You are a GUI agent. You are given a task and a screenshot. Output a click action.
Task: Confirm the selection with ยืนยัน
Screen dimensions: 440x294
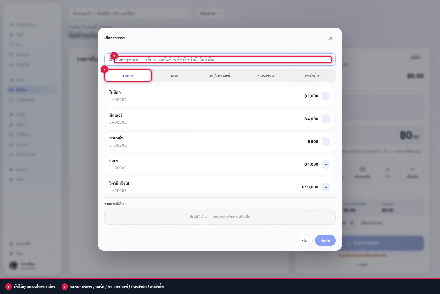pos(325,240)
